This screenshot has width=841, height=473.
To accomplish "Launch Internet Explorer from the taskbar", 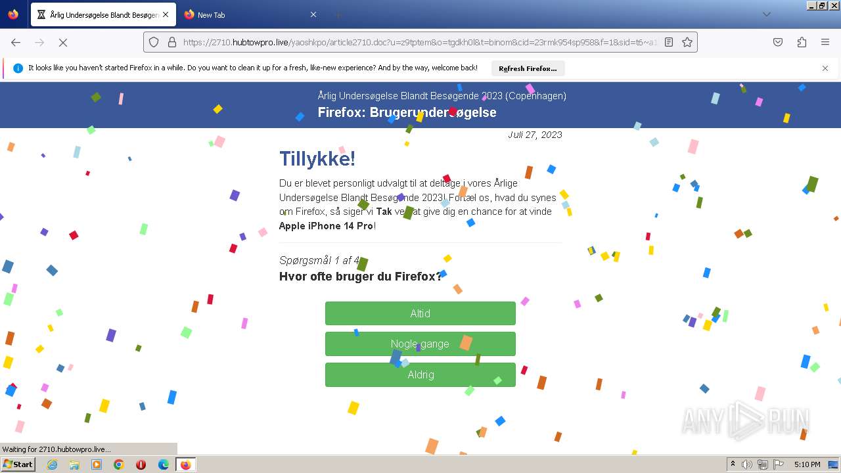I will (x=52, y=464).
